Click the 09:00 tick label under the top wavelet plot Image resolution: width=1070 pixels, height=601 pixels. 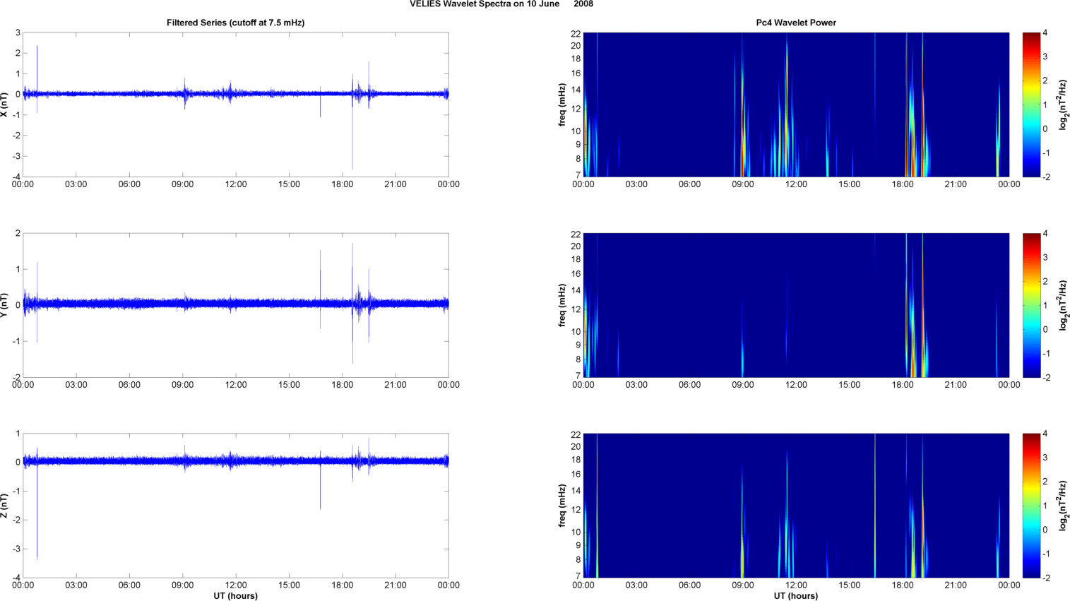[742, 184]
